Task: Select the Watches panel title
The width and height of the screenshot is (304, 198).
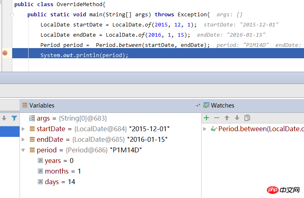Action: coord(222,106)
